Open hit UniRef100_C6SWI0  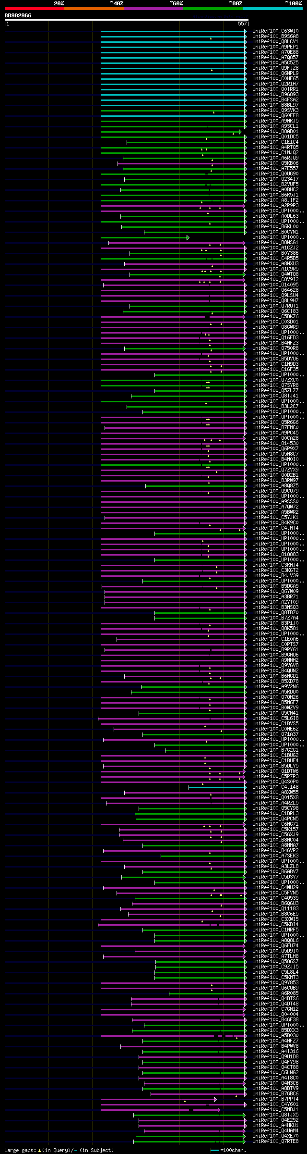pyautogui.click(x=275, y=31)
